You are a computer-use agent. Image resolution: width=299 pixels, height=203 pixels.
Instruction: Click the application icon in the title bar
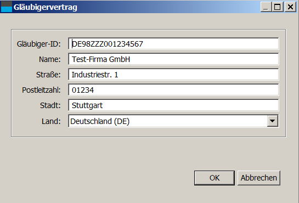[7, 7]
